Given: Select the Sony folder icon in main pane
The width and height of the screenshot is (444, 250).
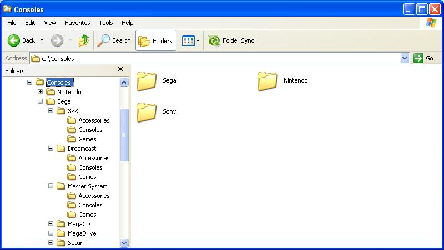Looking at the screenshot, I should [x=147, y=113].
